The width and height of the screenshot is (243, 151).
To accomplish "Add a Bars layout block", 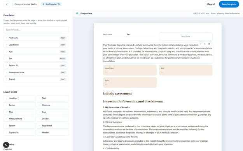I will coord(53,112).
